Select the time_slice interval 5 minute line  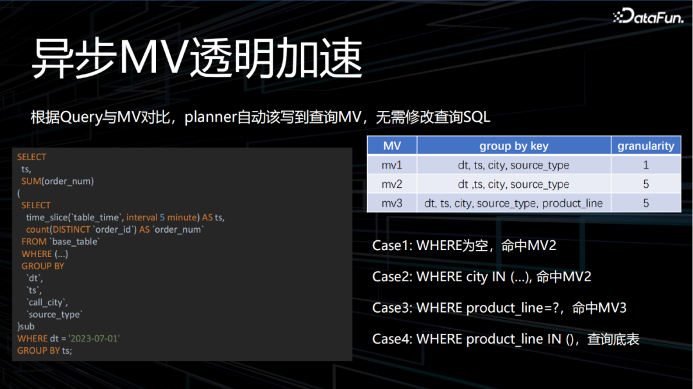point(125,217)
